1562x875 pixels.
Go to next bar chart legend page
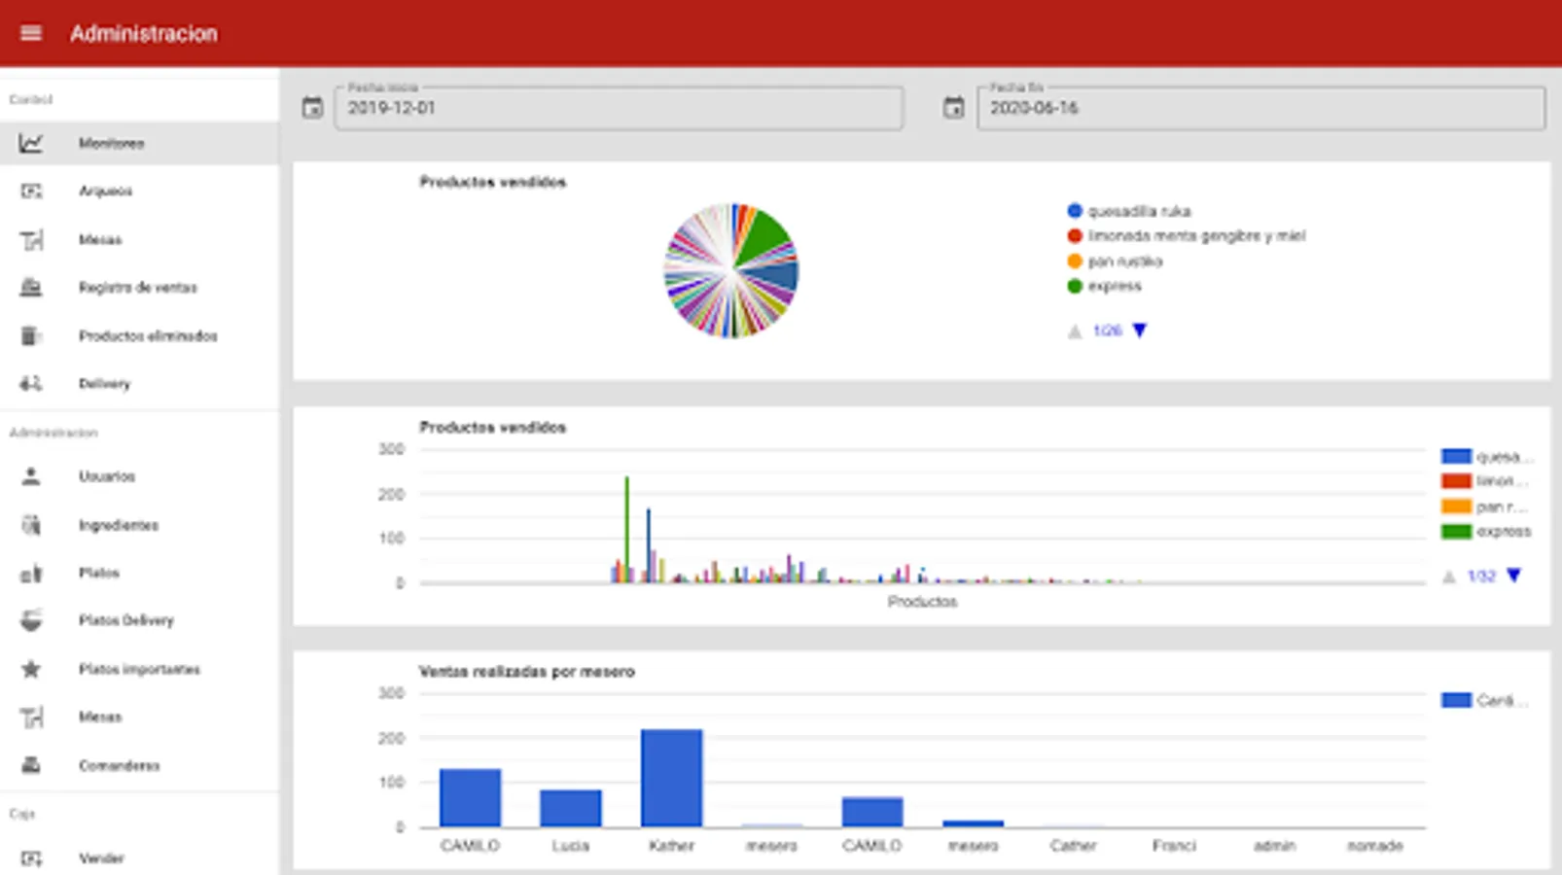coord(1514,576)
